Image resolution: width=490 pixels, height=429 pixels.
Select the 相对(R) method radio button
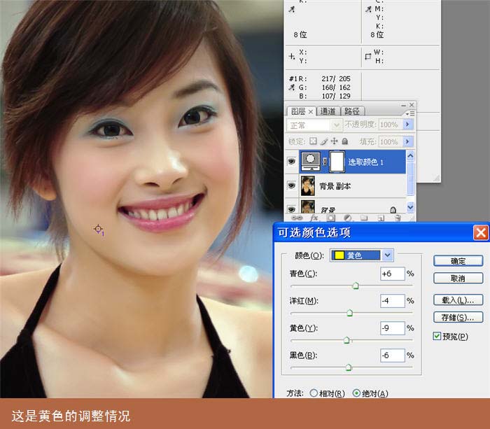click(x=314, y=393)
